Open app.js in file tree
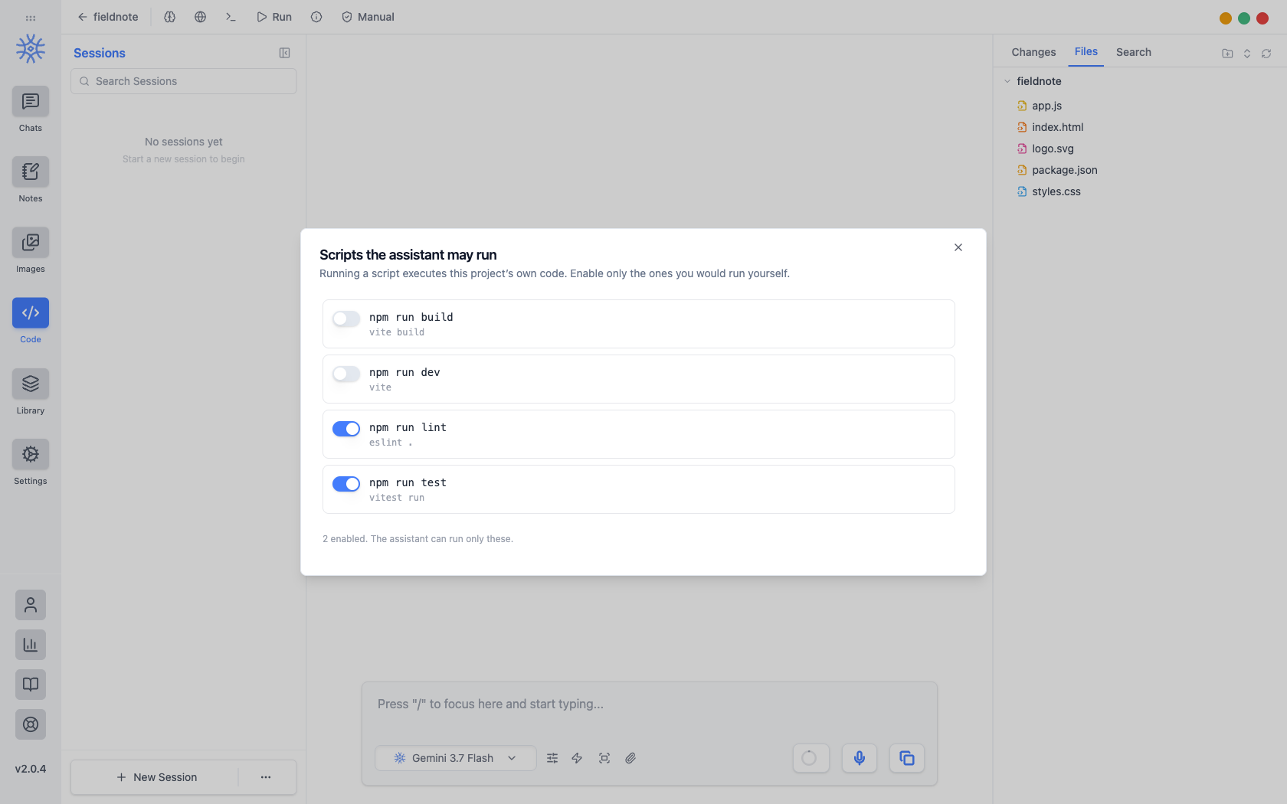The width and height of the screenshot is (1287, 804). [1046, 106]
